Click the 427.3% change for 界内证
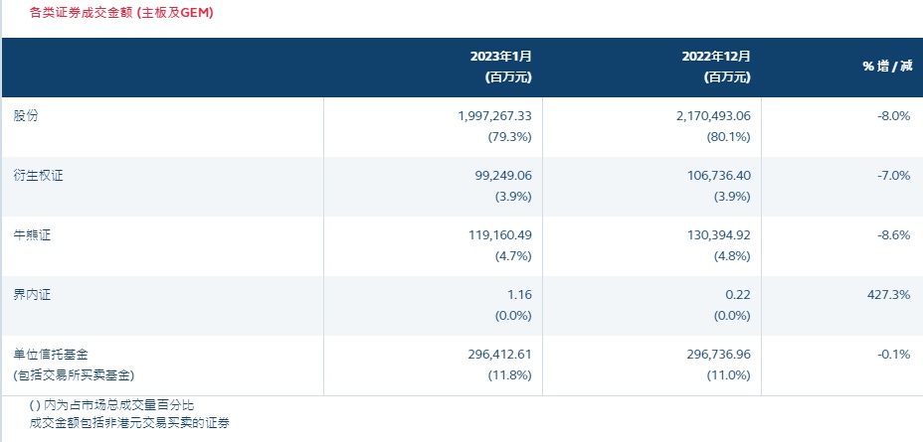This screenshot has width=923, height=442. [890, 295]
